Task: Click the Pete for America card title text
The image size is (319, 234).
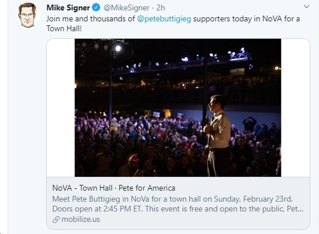Action: pos(147,188)
